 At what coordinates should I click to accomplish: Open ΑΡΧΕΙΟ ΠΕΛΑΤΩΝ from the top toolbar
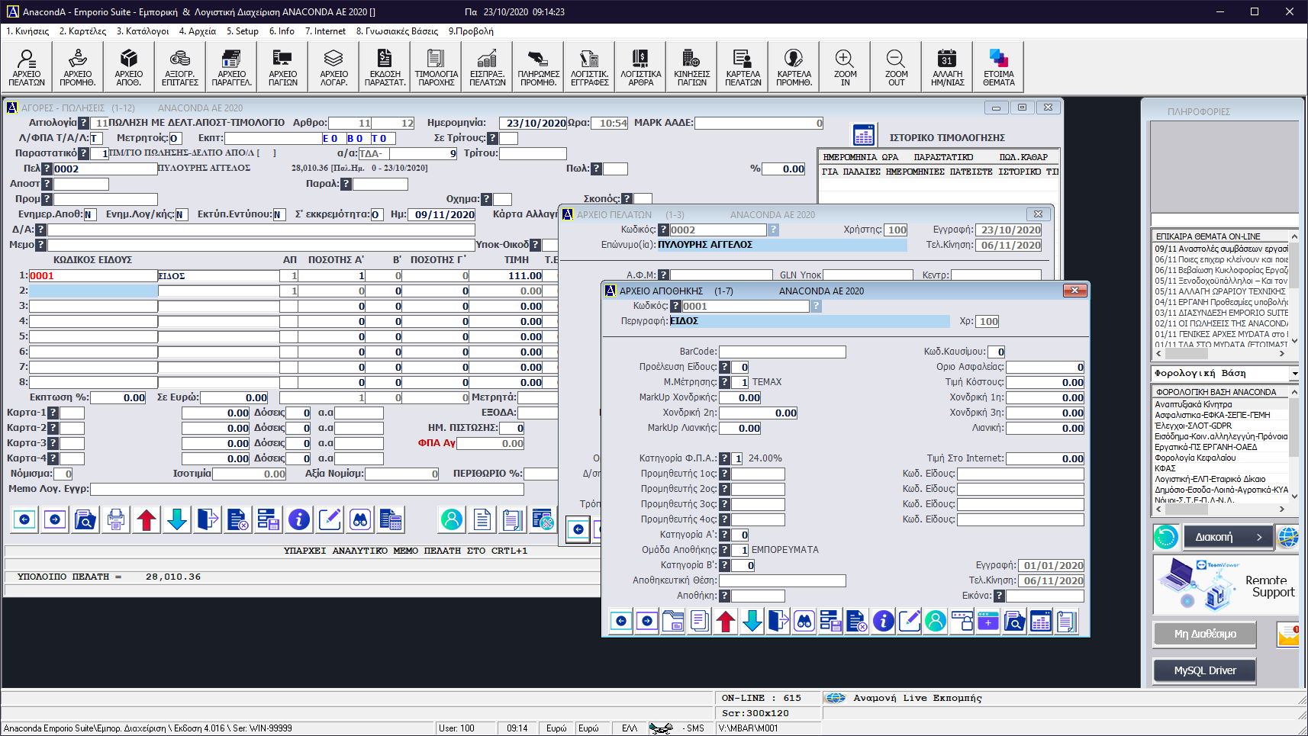click(27, 67)
